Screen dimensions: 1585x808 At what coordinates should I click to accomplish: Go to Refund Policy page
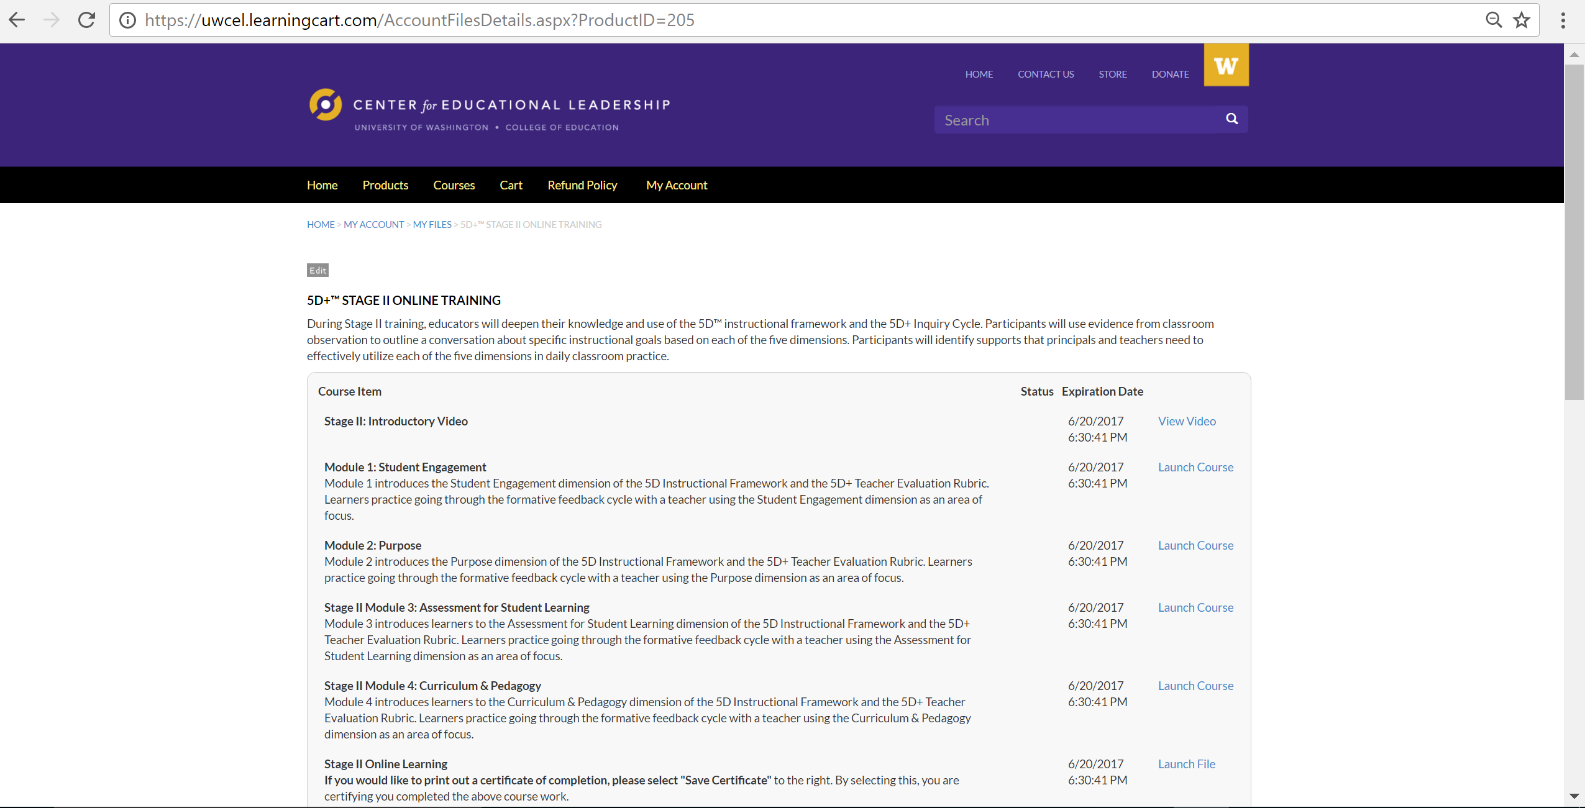point(582,185)
